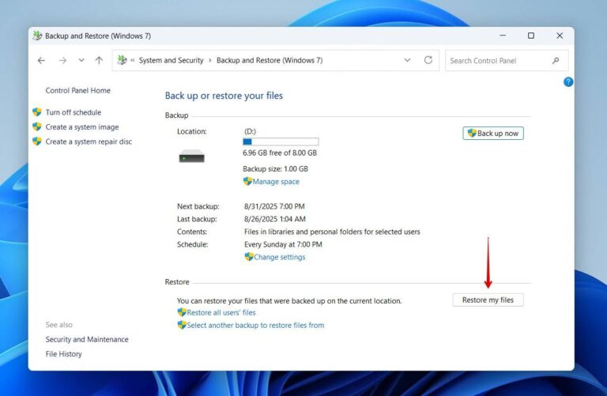Viewport: 607px width, 396px height.
Task: Expand the address bar history dropdown
Action: click(x=407, y=60)
